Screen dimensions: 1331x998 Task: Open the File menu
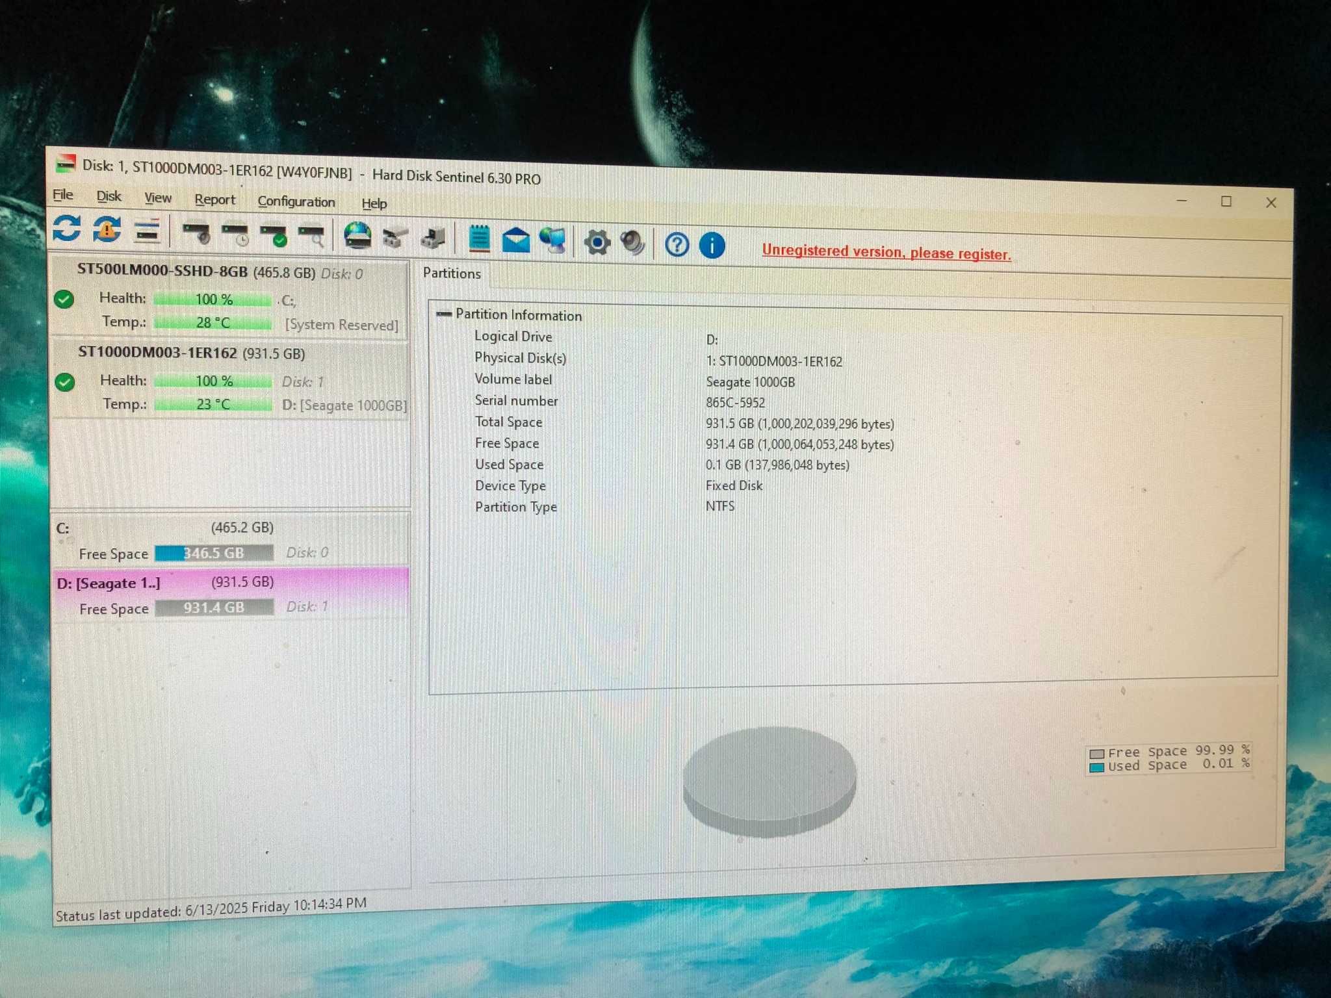pyautogui.click(x=63, y=195)
